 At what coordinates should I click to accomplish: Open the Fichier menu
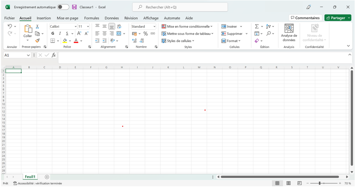[9, 18]
